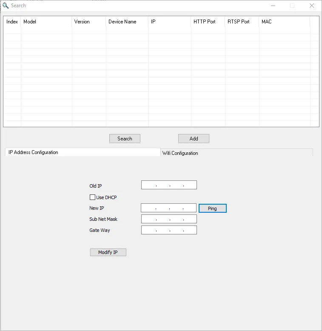Image resolution: width=322 pixels, height=331 pixels.
Task: Click the Gate Way address field
Action: pos(169,230)
